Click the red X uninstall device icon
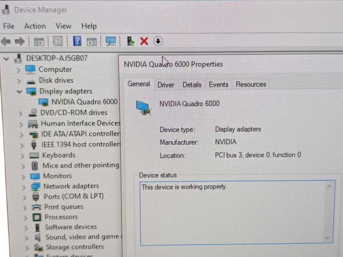 [x=144, y=41]
